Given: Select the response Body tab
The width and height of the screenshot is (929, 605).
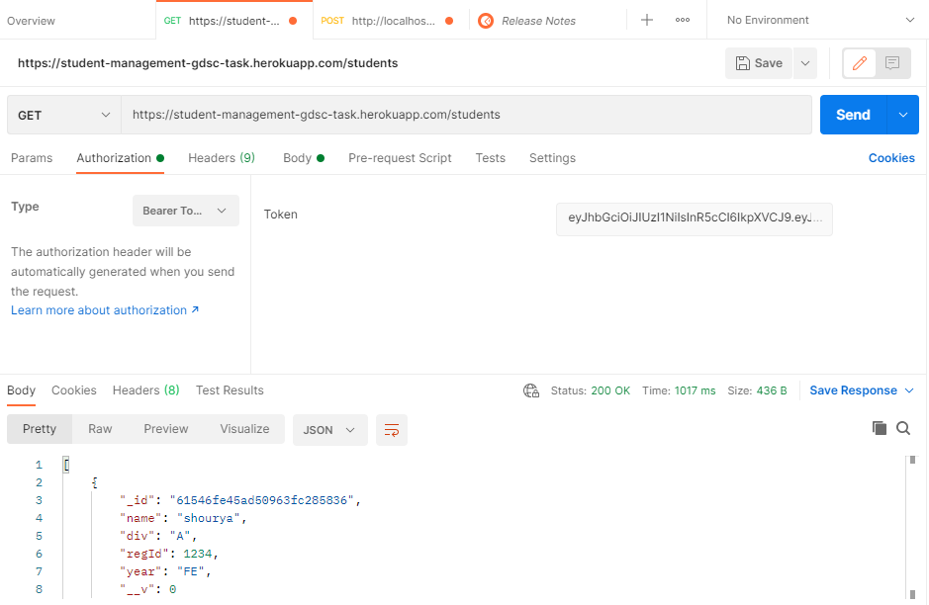Looking at the screenshot, I should [x=22, y=390].
